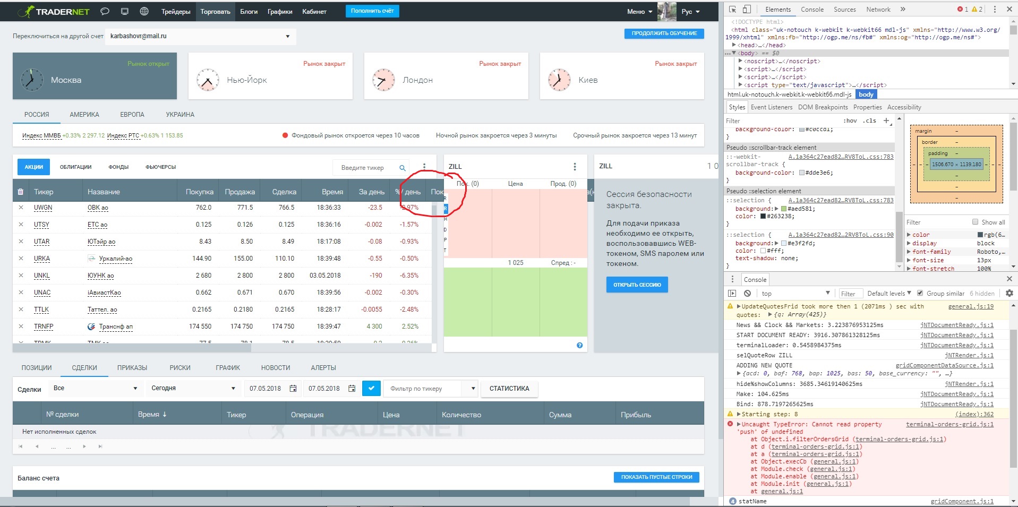Open the three-dot menu of the ZILL order book
The image size is (1018, 507).
(x=575, y=167)
